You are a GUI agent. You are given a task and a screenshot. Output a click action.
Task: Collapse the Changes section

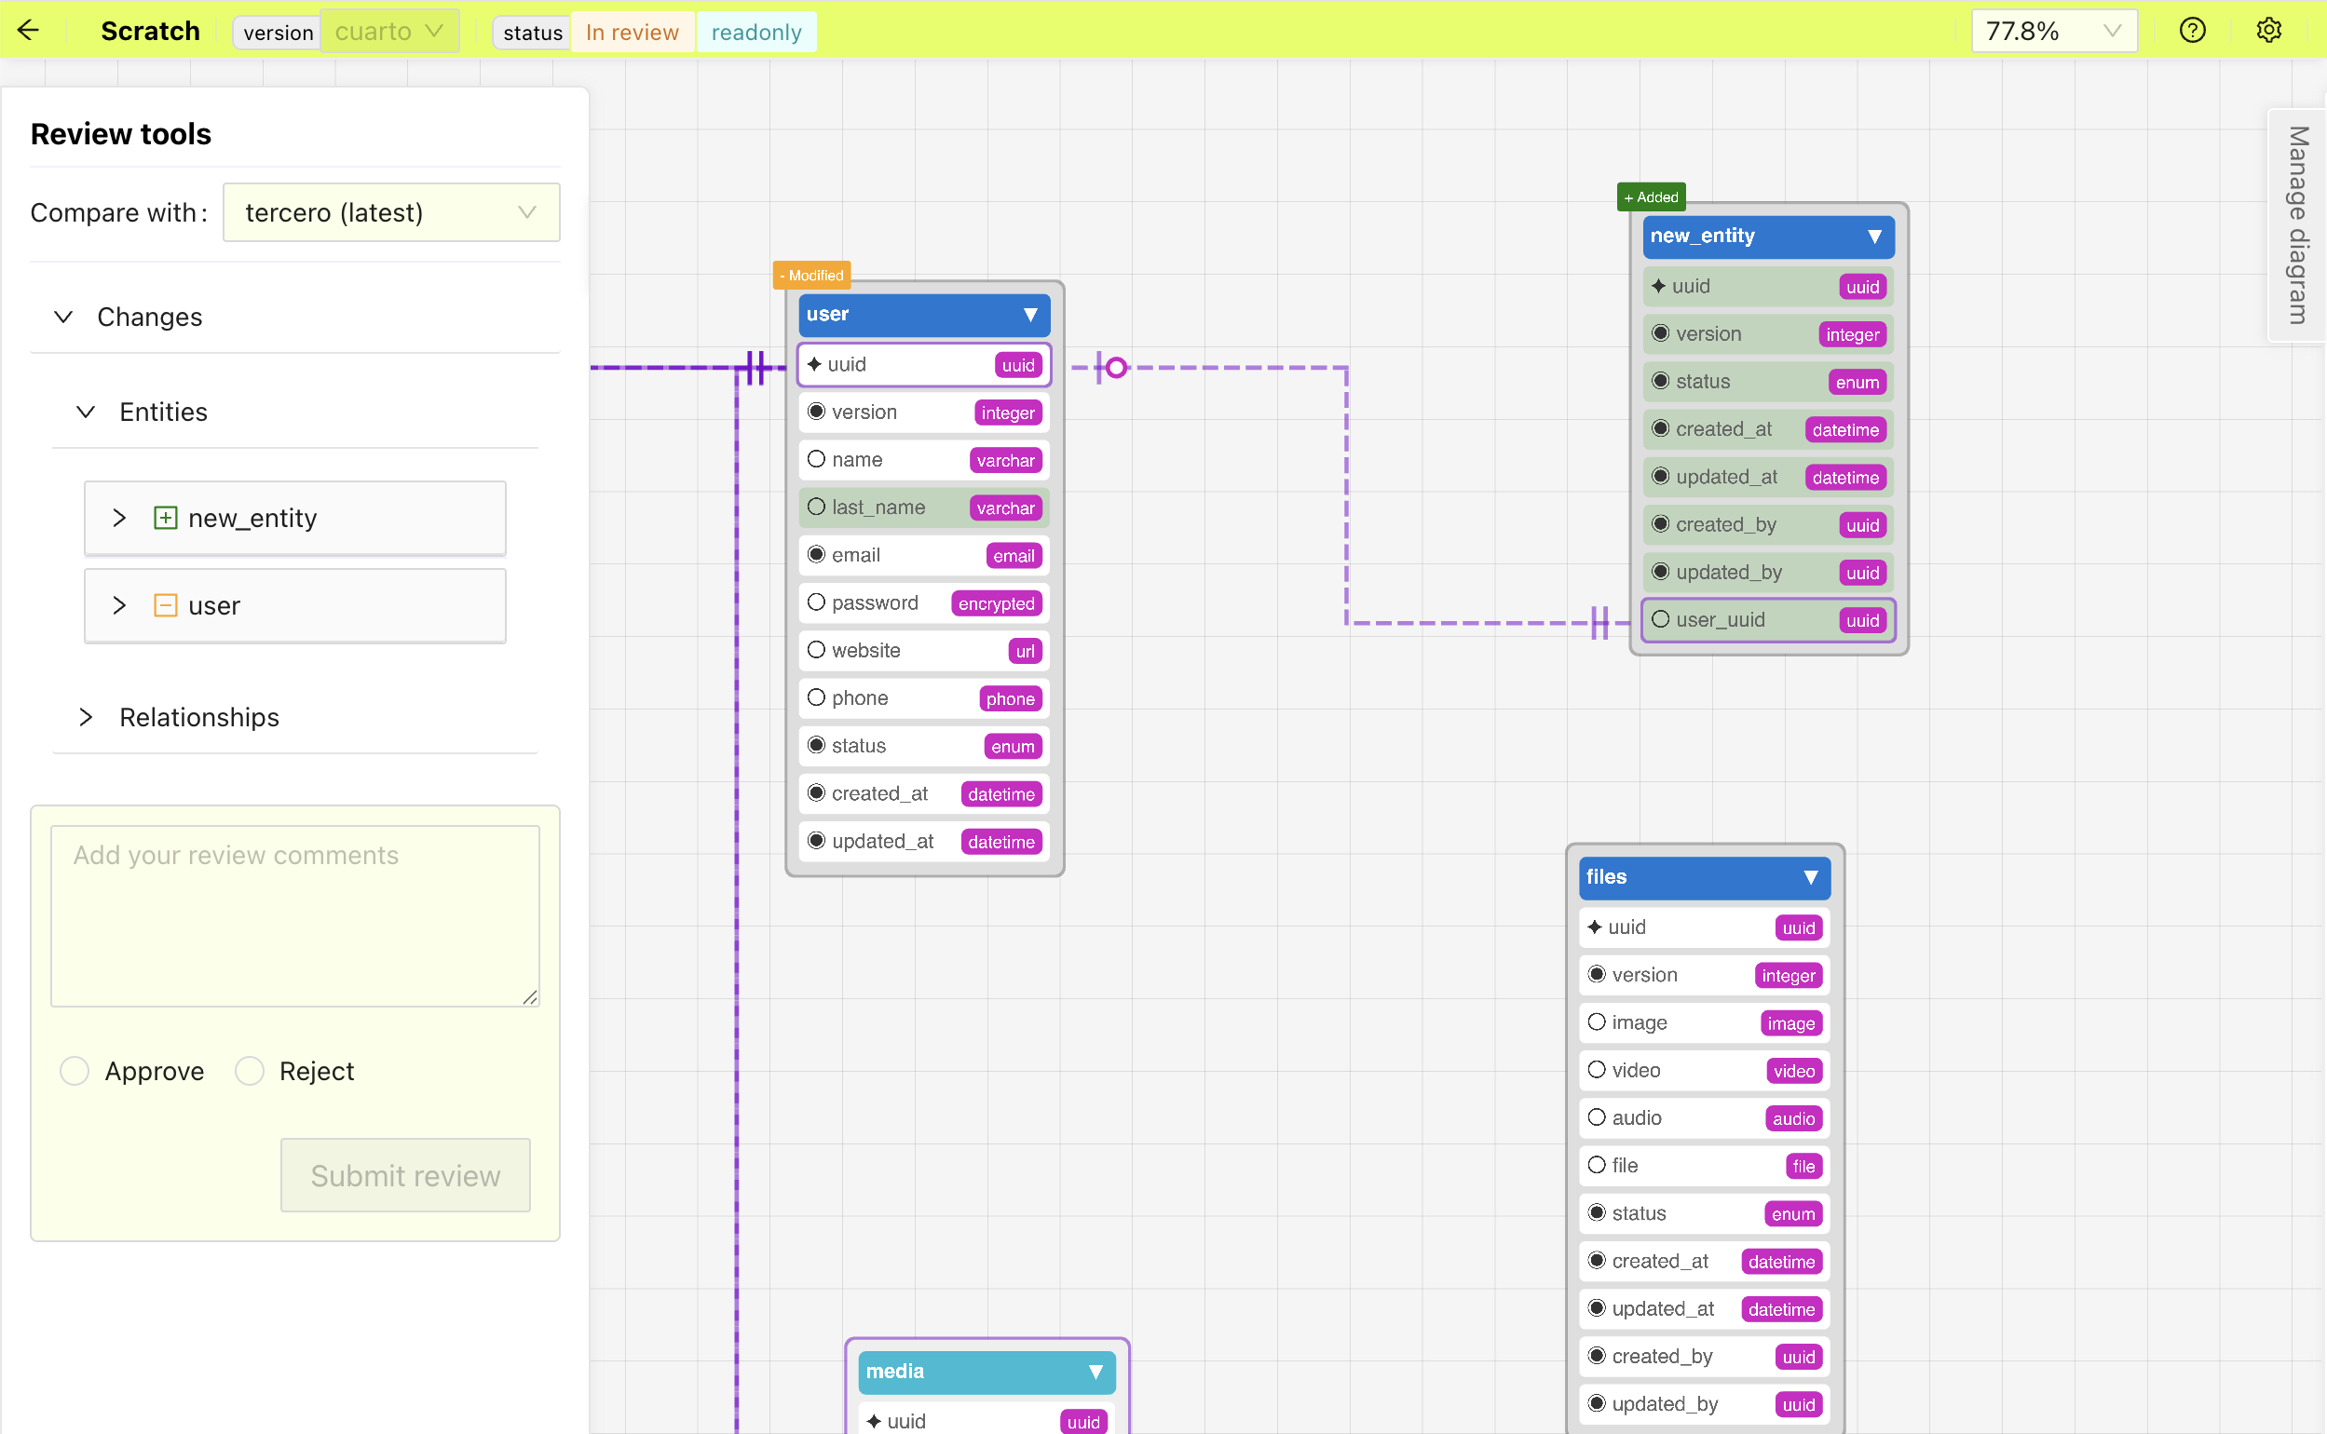point(63,317)
